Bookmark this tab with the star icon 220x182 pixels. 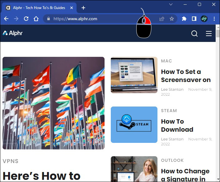point(171,19)
